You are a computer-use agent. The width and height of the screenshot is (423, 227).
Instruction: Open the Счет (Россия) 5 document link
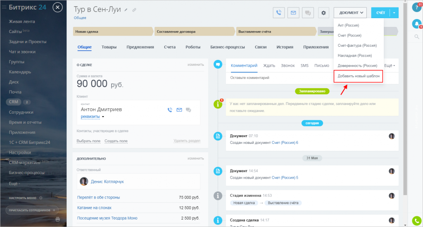(285, 178)
